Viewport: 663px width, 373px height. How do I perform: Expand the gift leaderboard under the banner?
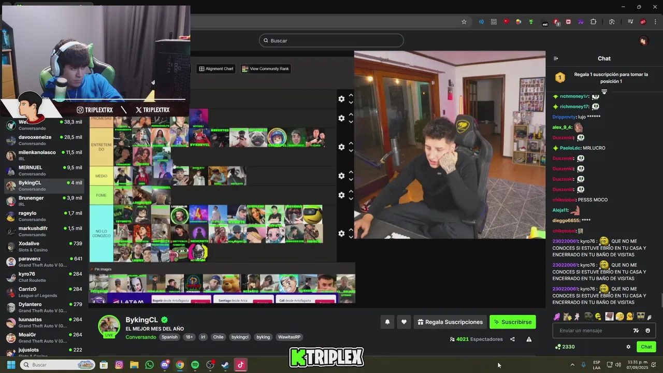tap(604, 92)
